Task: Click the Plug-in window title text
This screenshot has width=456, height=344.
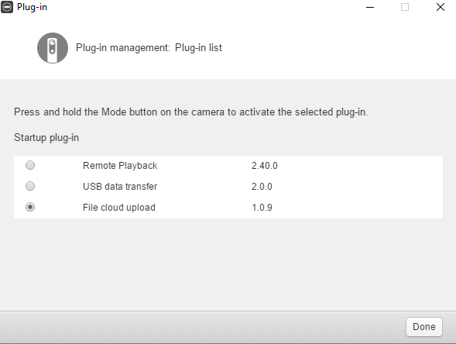Action: click(x=32, y=7)
